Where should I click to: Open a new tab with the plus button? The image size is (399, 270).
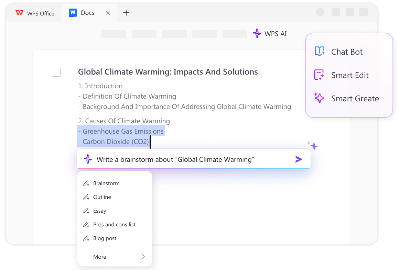coord(126,13)
